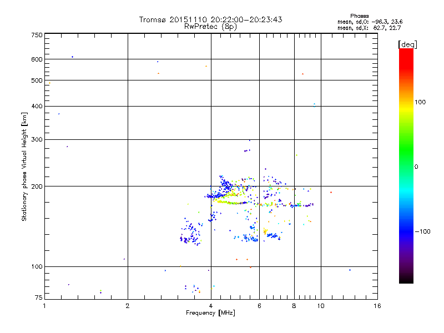Click the isolated blue data point near 13 MHz, 97 km
Viewport: 444px width, 333px height.
click(350, 270)
